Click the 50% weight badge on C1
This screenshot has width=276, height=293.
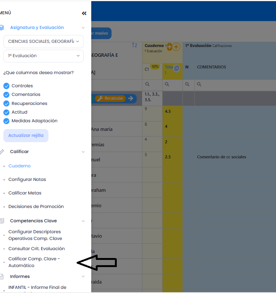pos(155,67)
